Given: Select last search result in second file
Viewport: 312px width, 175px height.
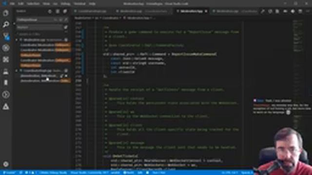Looking at the screenshot, I should pos(45,81).
